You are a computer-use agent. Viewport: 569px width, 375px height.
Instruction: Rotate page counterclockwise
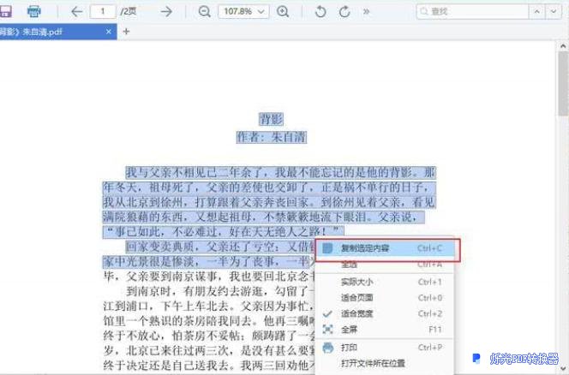[320, 12]
